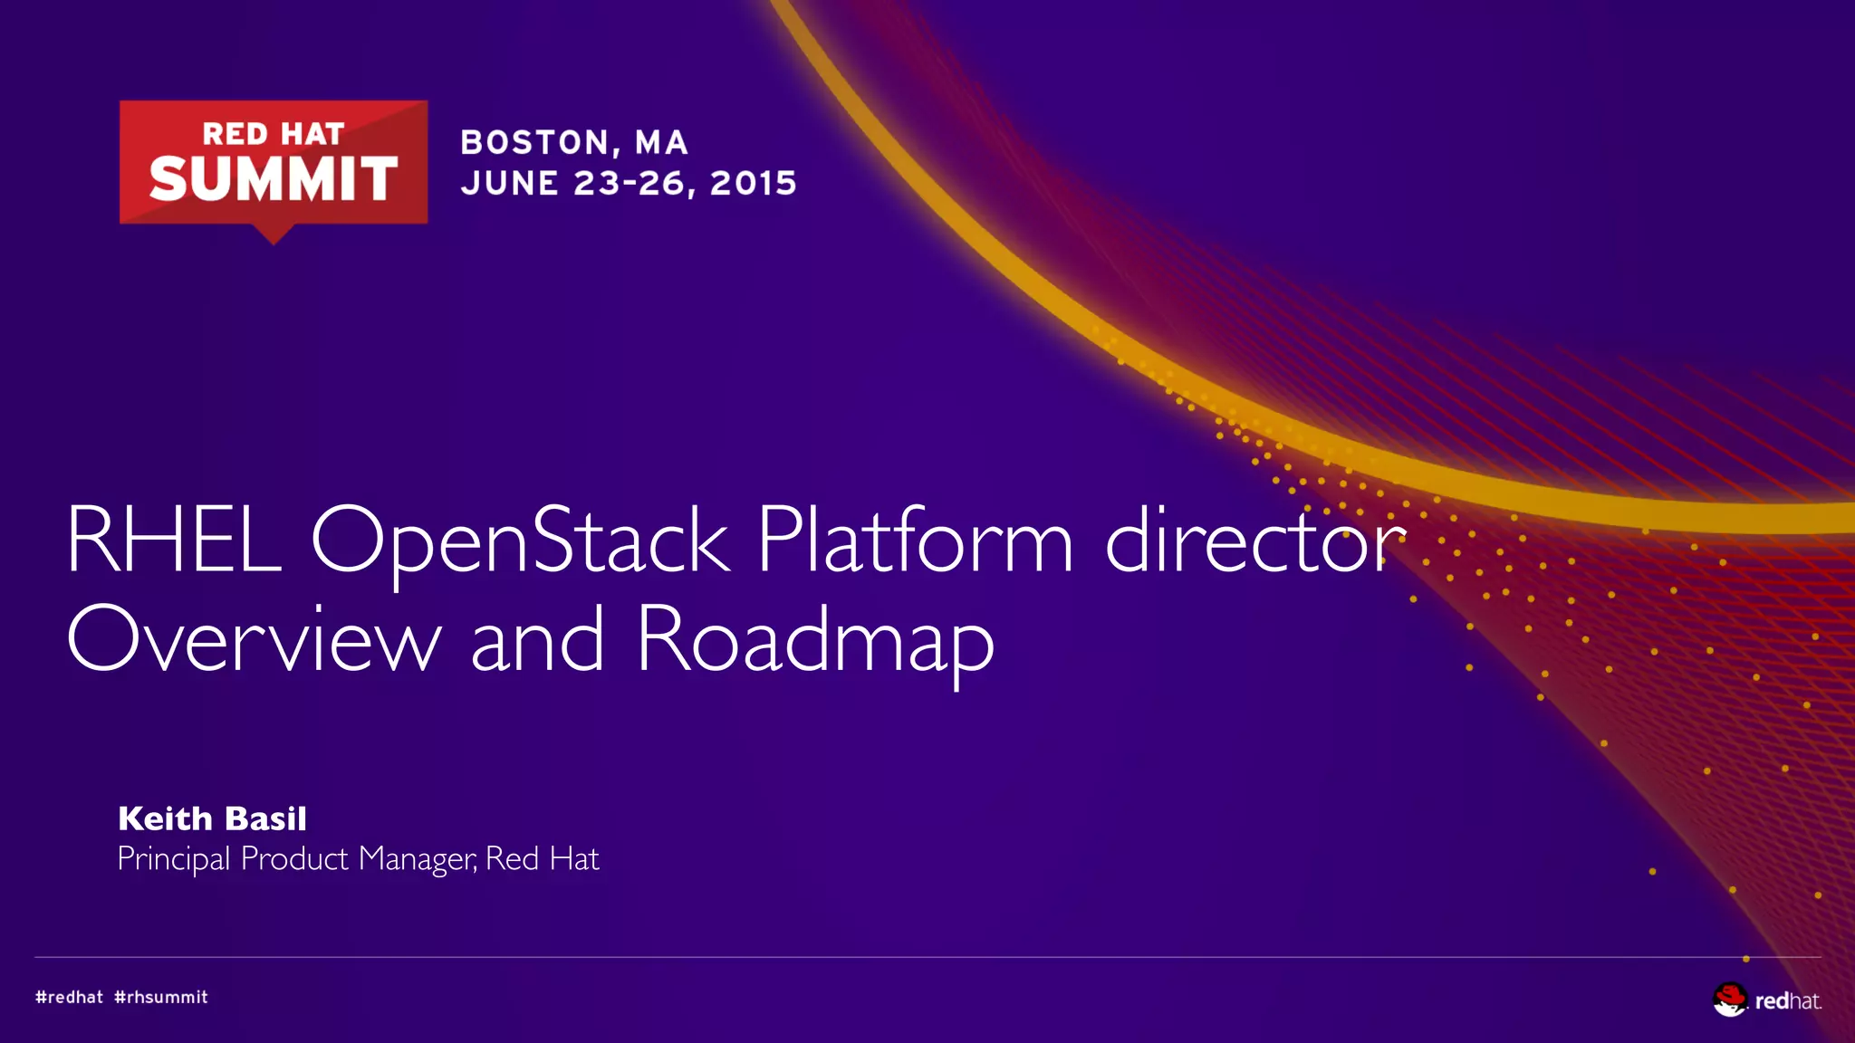Click the #redhat hashtag
Screen dimensions: 1855x1043
[70, 997]
